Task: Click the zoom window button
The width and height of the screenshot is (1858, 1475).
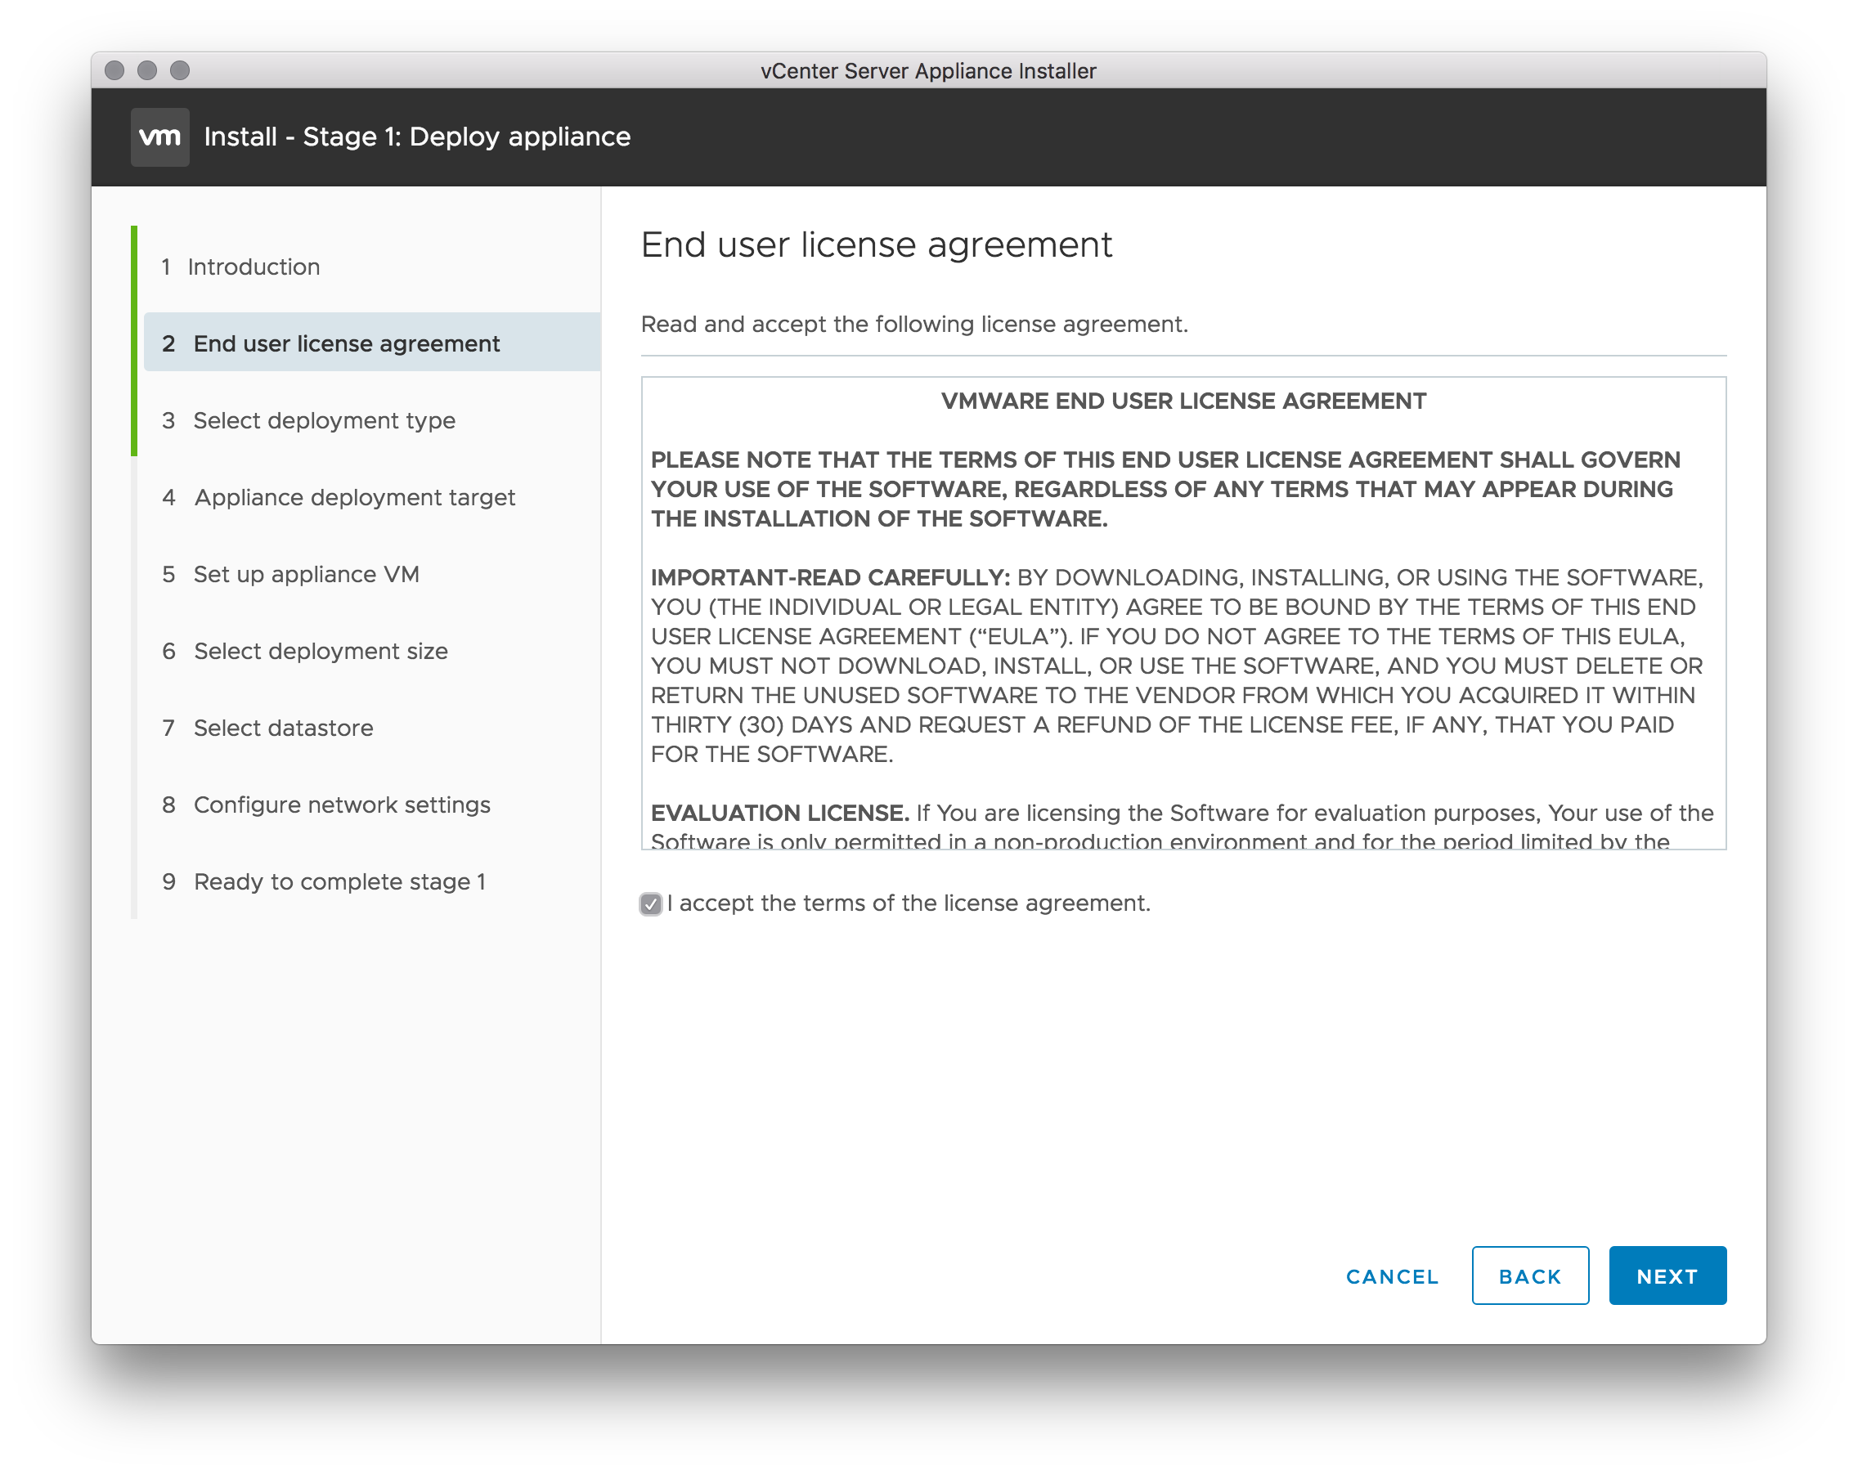Action: (180, 70)
